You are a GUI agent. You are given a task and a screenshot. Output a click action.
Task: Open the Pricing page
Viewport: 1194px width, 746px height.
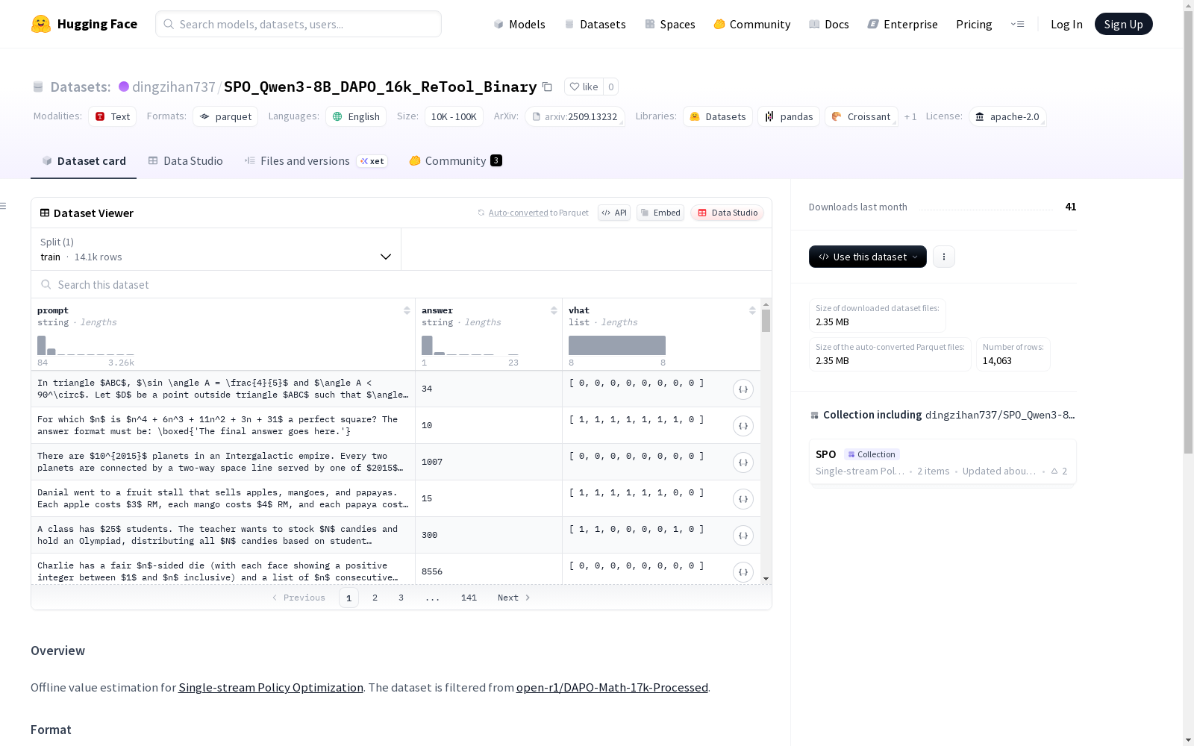[974, 24]
